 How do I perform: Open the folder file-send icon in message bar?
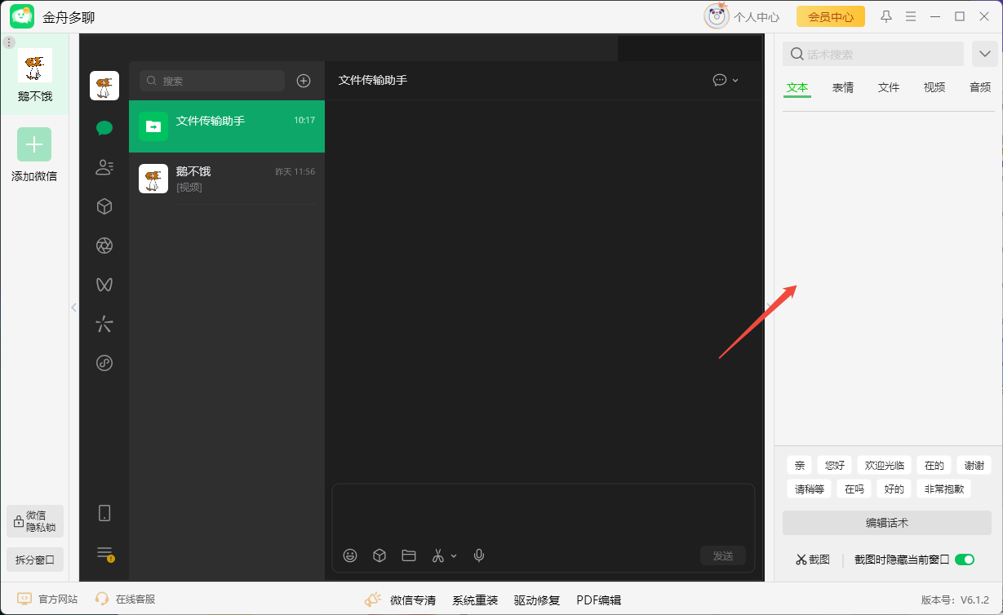pyautogui.click(x=408, y=555)
